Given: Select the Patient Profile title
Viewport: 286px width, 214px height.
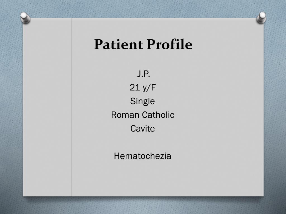Looking at the screenshot, I should click(x=143, y=44).
